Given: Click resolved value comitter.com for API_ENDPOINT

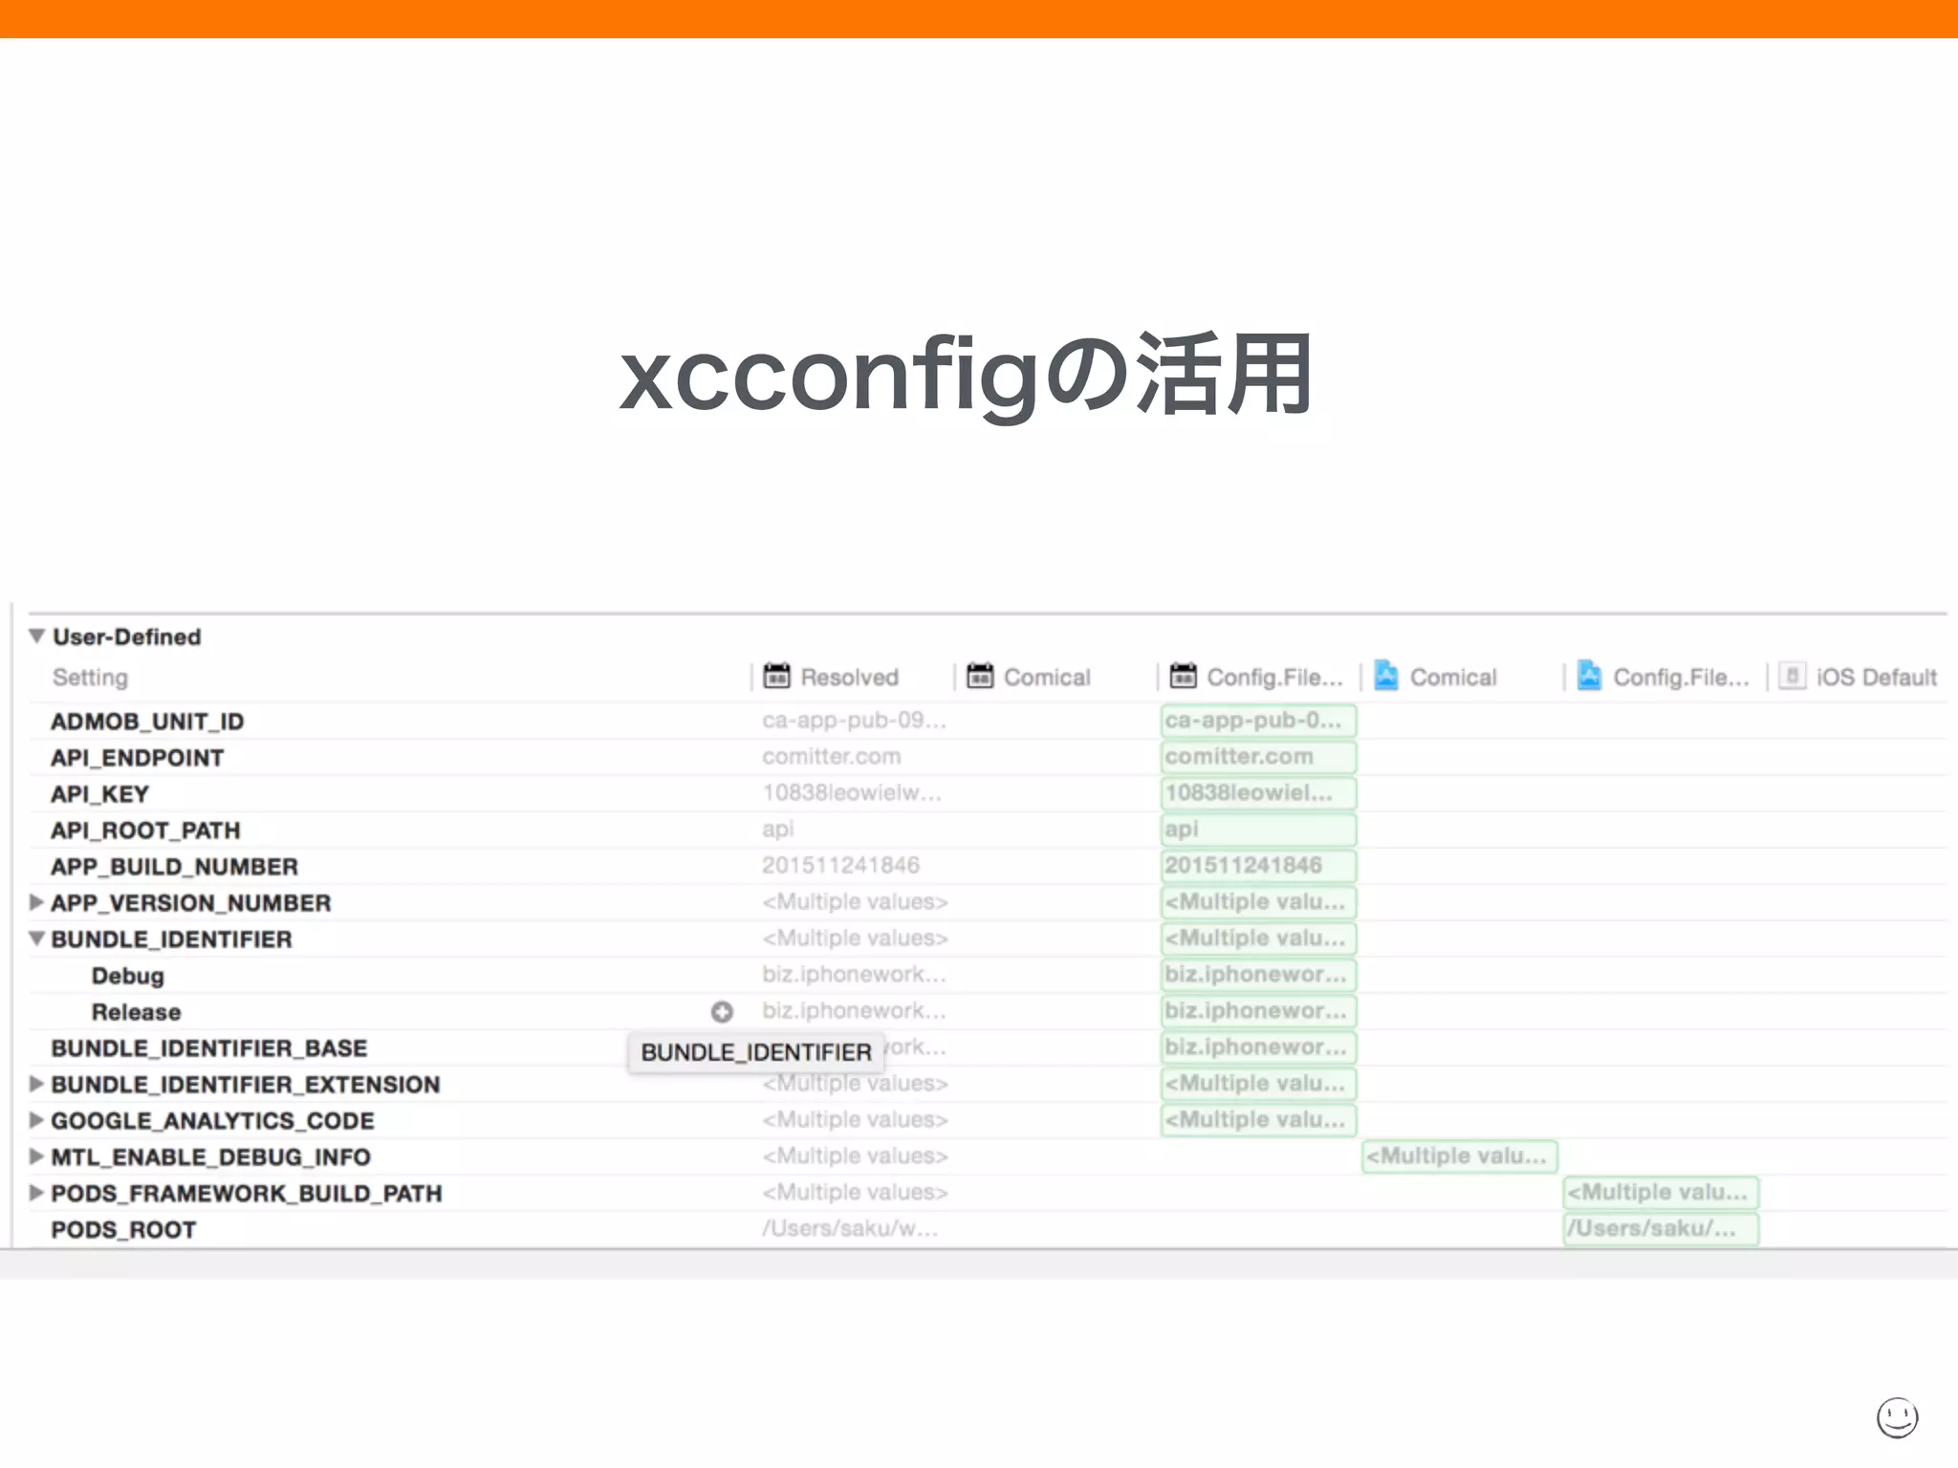Looking at the screenshot, I should (x=831, y=756).
